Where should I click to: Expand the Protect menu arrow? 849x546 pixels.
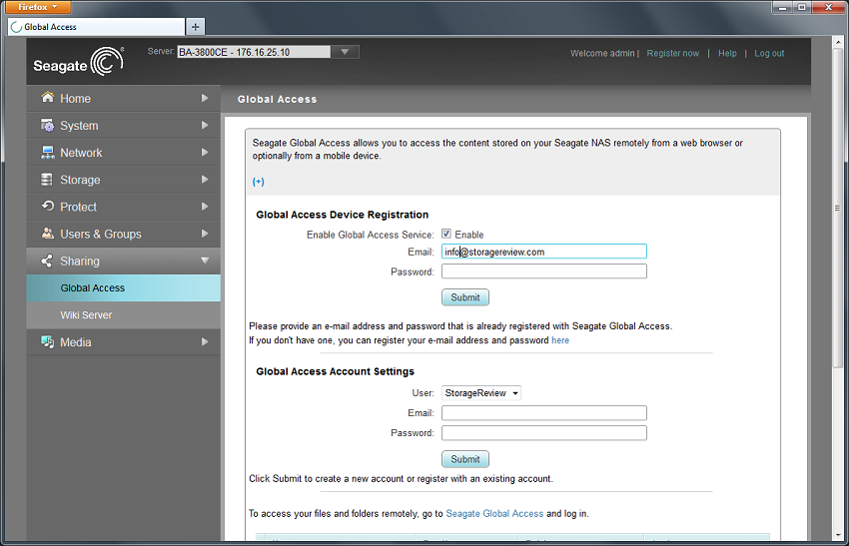[x=205, y=207]
